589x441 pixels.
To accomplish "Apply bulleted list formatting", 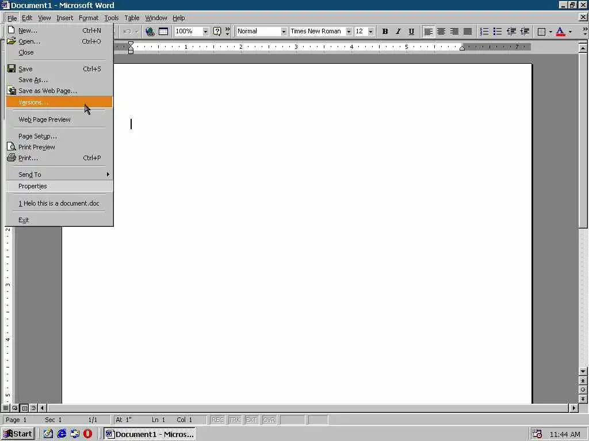I will 498,32.
